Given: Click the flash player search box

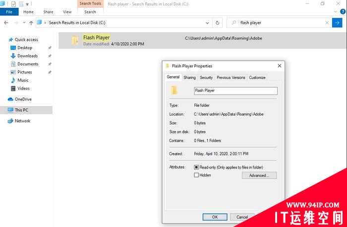Looking at the screenshot, I should point(279,23).
